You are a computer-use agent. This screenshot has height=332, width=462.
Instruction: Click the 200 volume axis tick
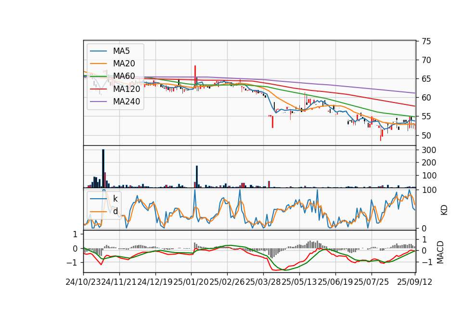click(x=429, y=163)
